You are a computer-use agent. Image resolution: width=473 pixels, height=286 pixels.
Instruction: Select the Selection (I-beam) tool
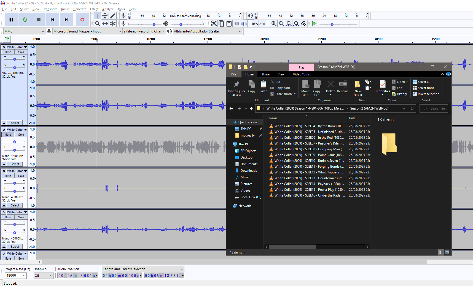pyautogui.click(x=98, y=16)
